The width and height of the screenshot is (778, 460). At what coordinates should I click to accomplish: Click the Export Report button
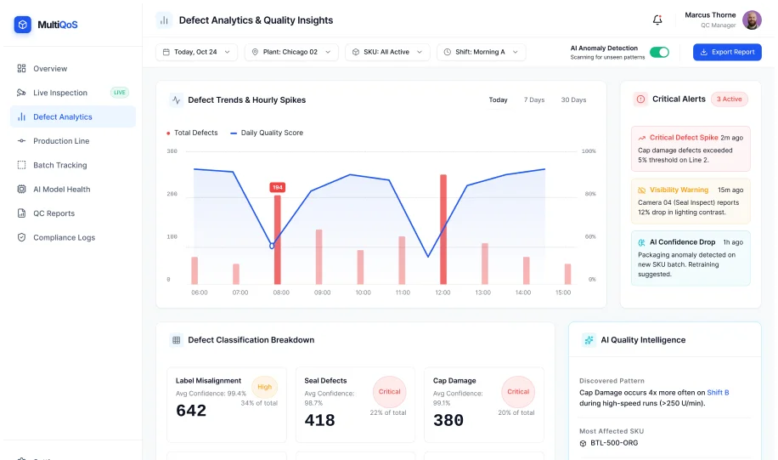727,52
